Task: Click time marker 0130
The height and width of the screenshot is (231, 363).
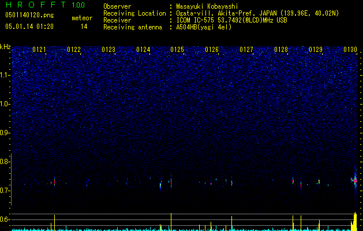Action: 350,50
